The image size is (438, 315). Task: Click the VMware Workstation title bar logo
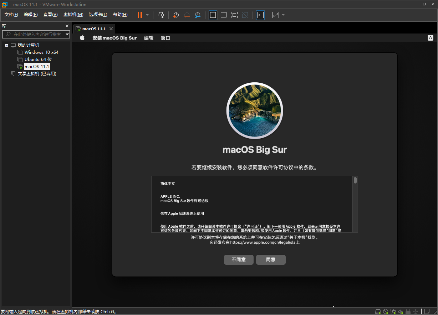tap(5, 4)
